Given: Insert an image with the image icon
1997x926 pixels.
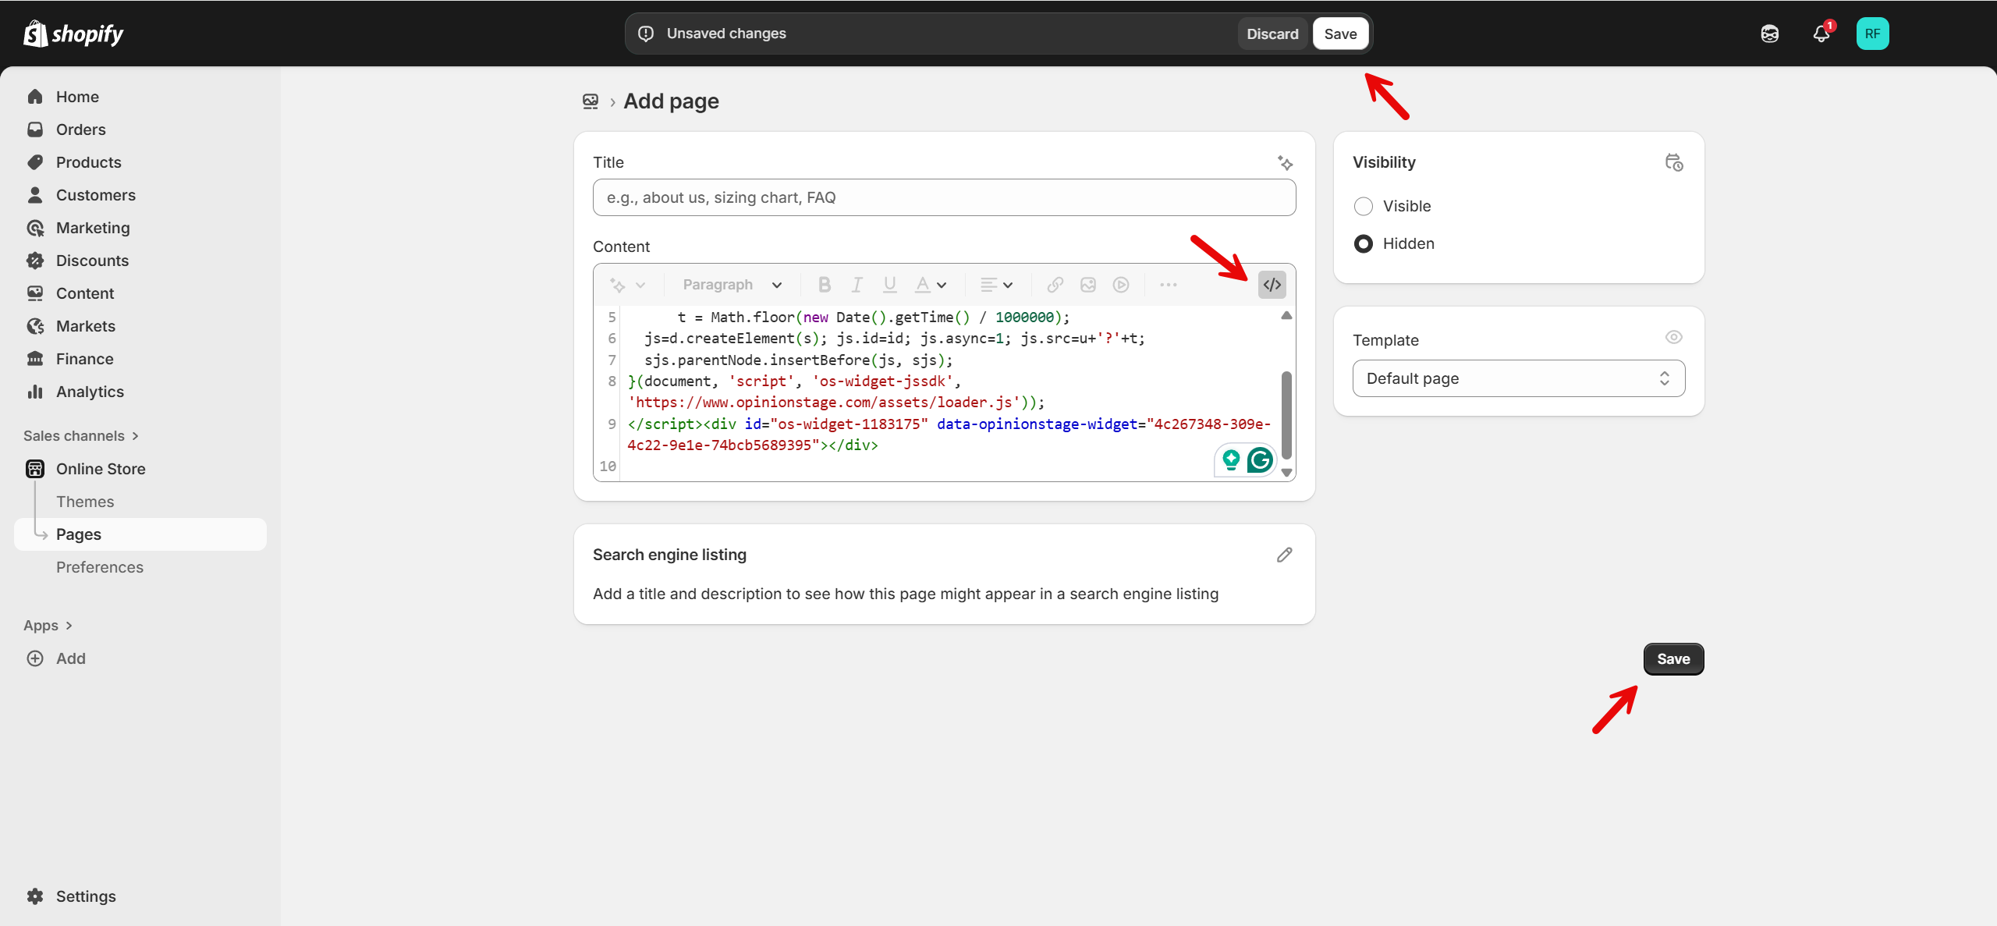Looking at the screenshot, I should click(x=1088, y=285).
